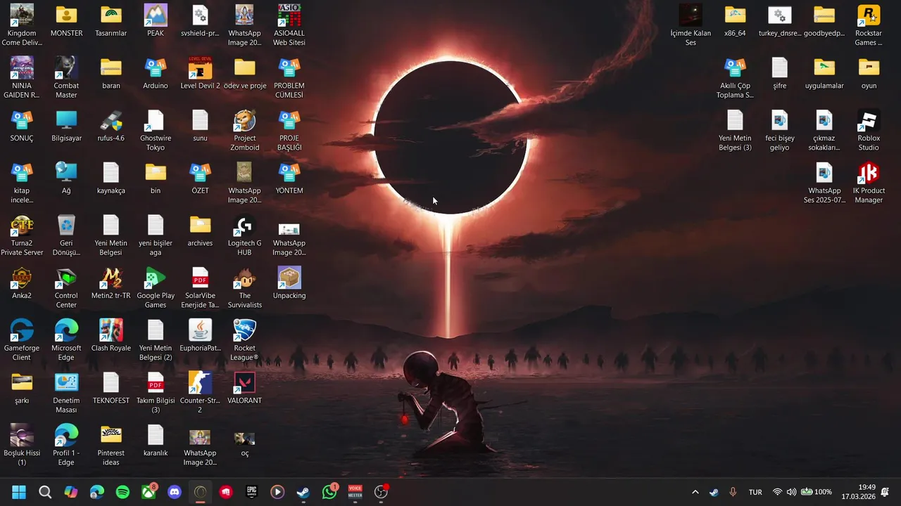Open Steam from the taskbar

pyautogui.click(x=303, y=492)
